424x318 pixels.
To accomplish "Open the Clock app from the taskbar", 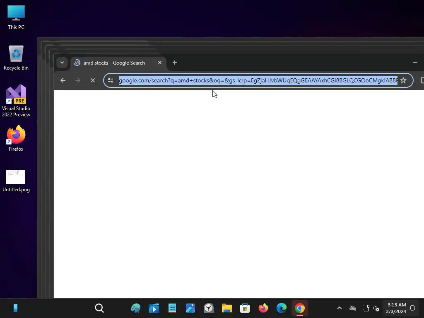I will (209, 308).
